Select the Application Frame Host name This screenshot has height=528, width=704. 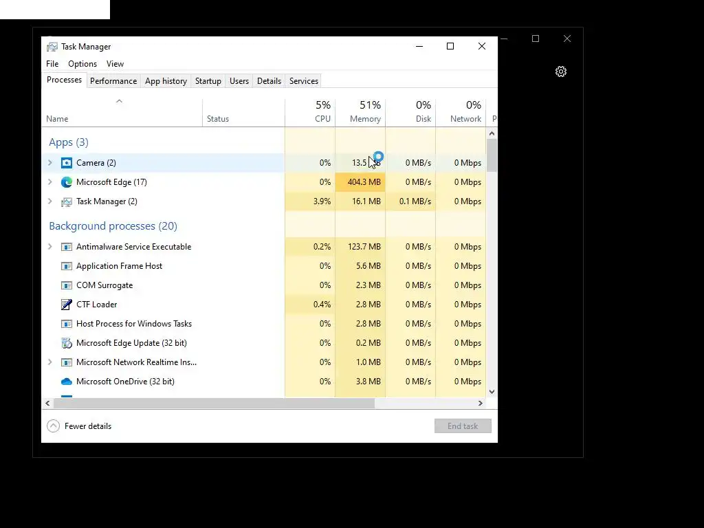point(119,266)
